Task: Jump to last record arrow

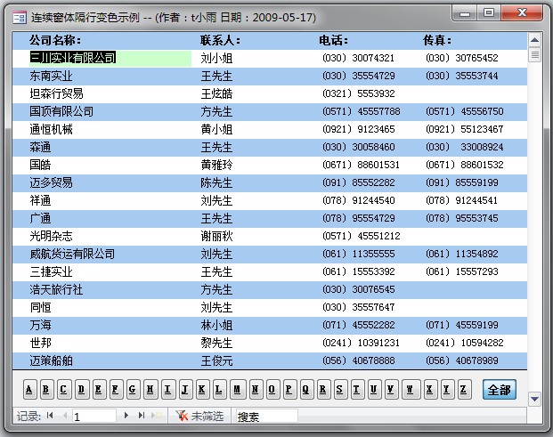Action: (x=142, y=416)
